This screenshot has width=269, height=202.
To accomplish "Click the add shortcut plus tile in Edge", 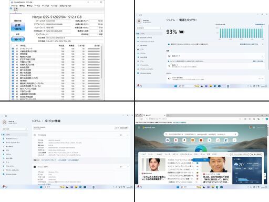I will (x=234, y=140).
